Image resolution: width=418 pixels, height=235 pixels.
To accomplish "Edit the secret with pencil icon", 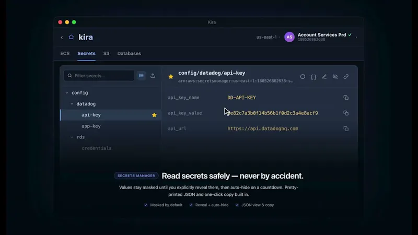I will click(x=324, y=77).
